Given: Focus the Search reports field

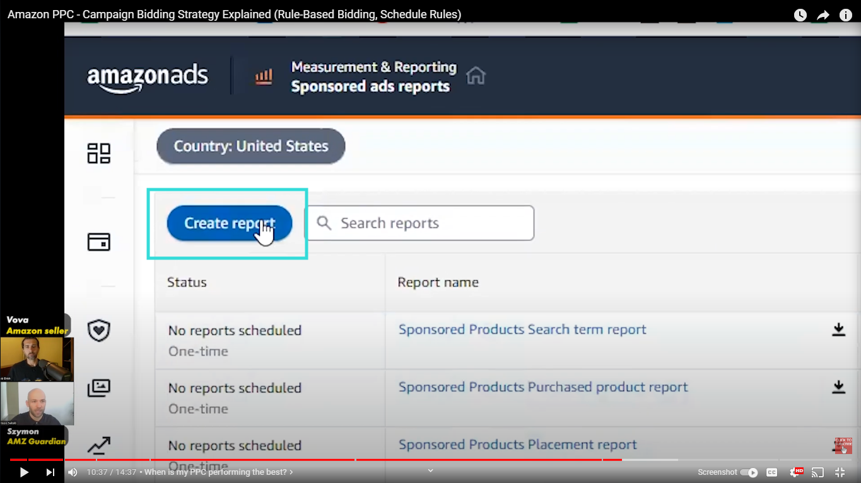Looking at the screenshot, I should (419, 223).
